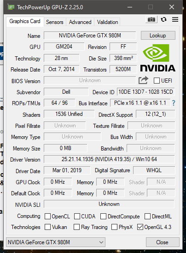
Task: Click the Technology field showing 28 nm
Action: tap(62, 58)
